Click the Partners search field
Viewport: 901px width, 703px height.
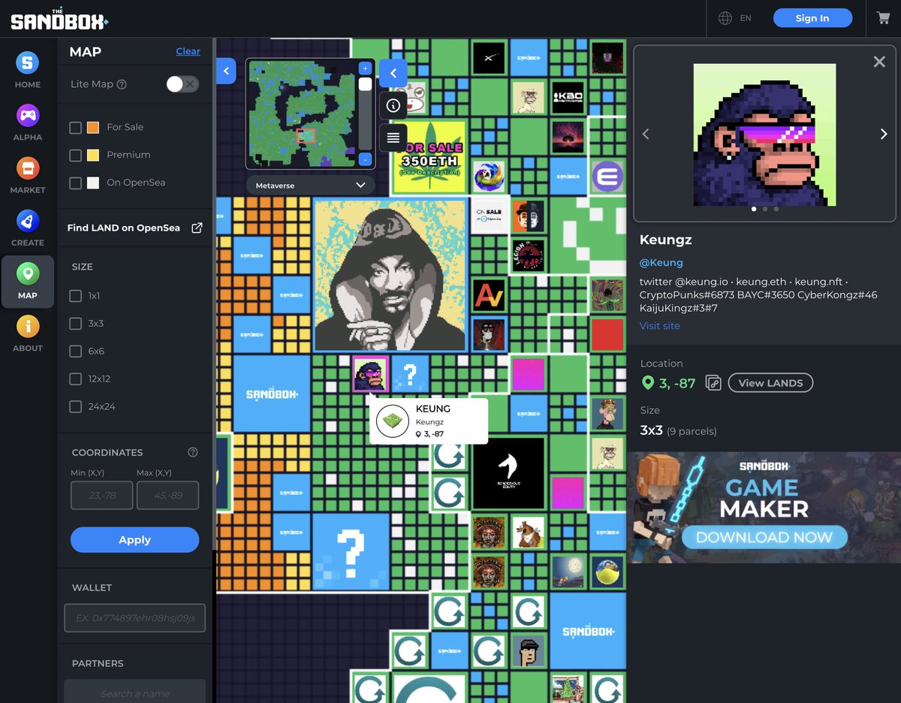[x=135, y=692]
